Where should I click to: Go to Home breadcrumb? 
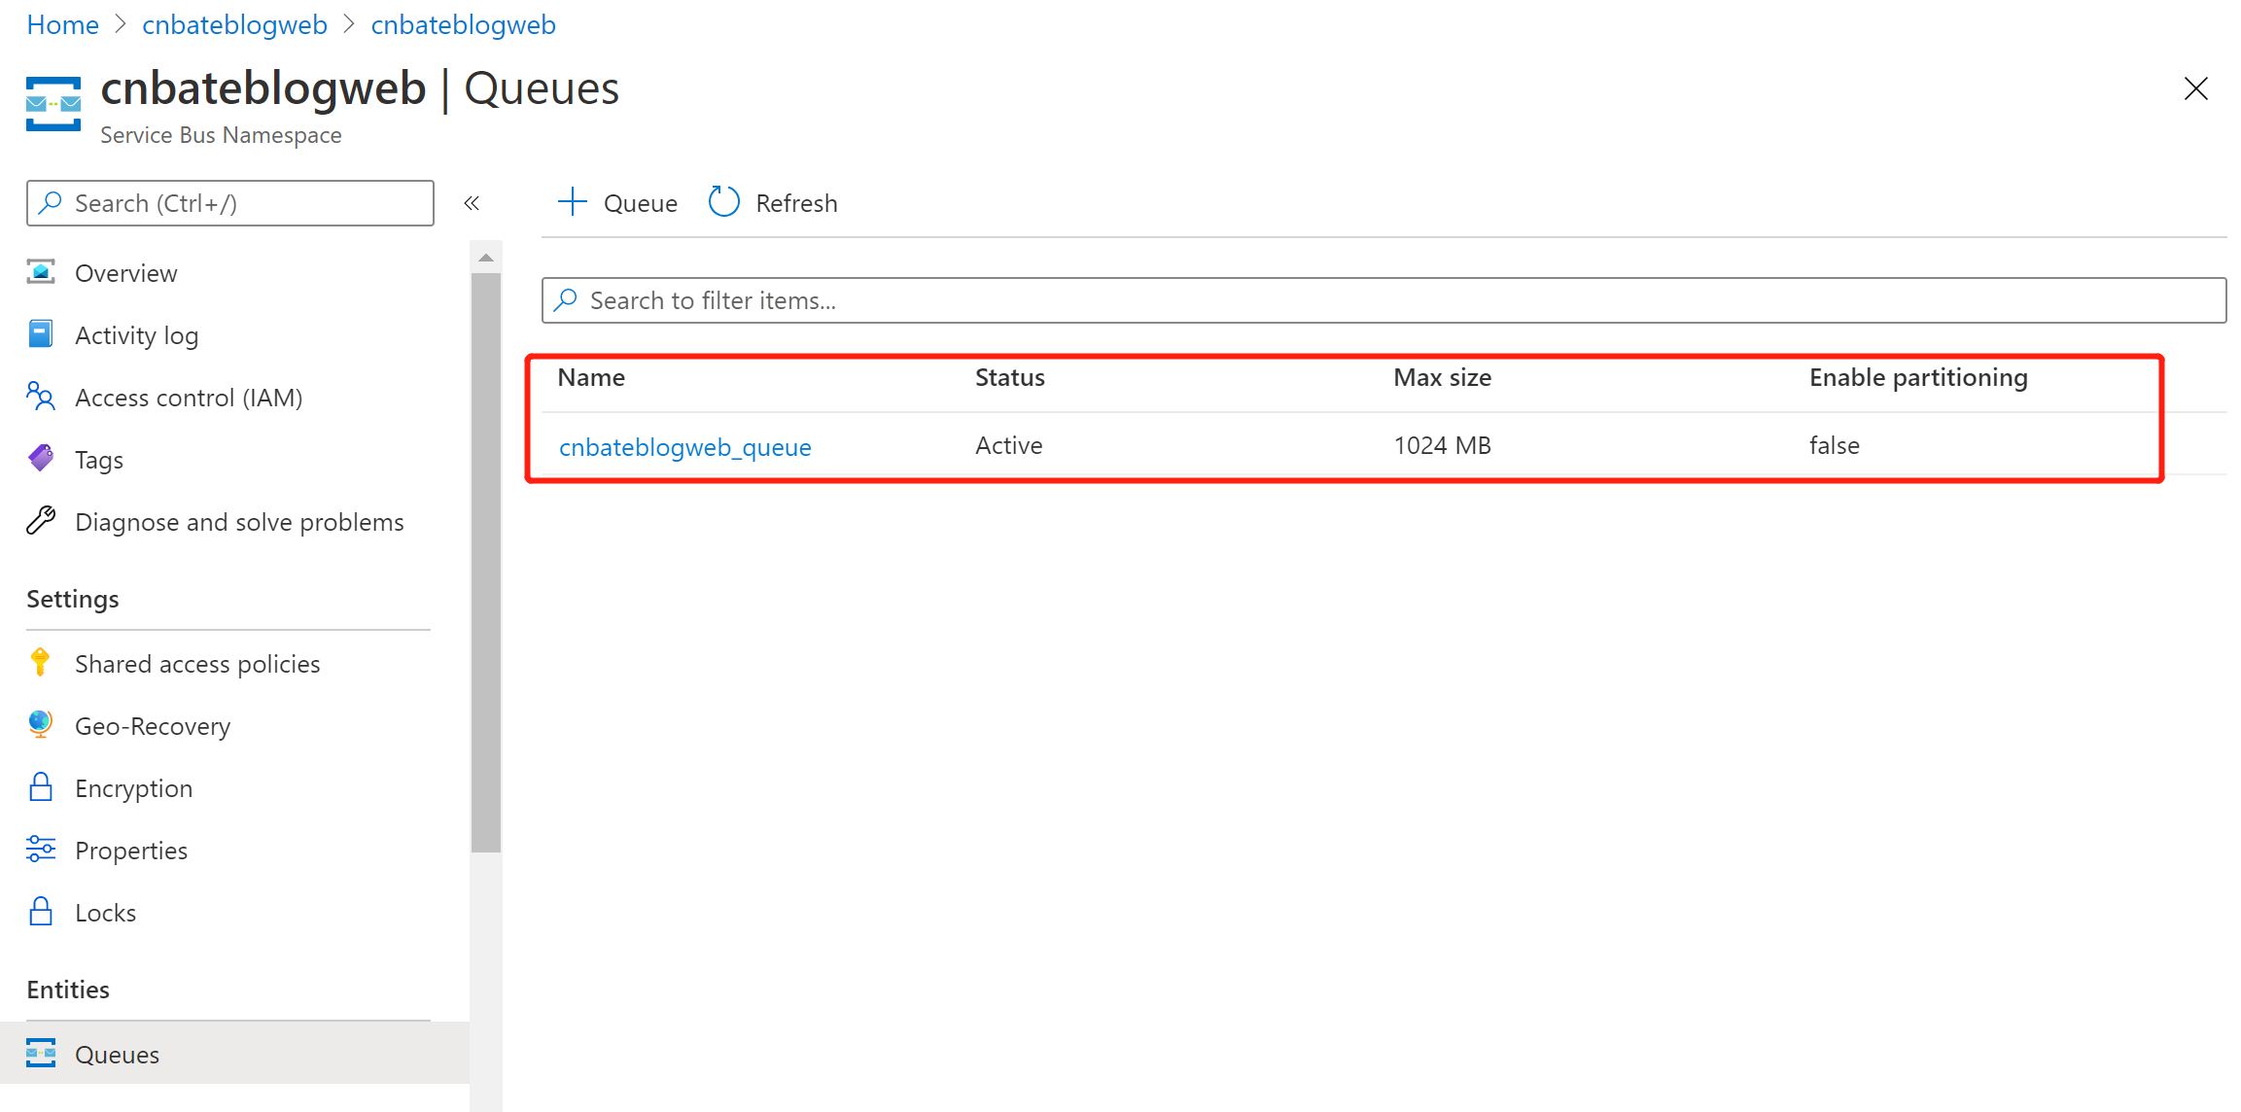click(62, 24)
